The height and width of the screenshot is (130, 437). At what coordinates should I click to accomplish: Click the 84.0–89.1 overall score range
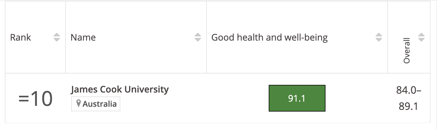(408, 98)
